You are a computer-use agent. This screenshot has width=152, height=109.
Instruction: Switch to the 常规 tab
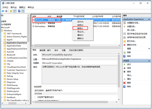pyautogui.click(x=34, y=50)
